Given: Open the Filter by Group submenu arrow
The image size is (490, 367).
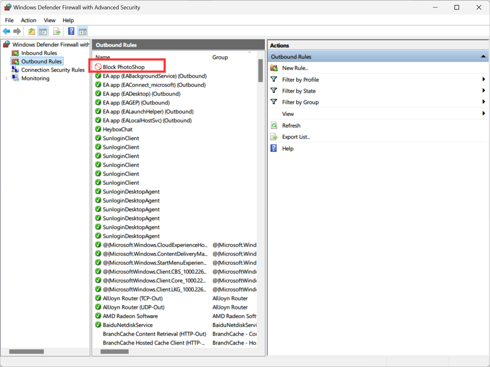Looking at the screenshot, I should pyautogui.click(x=483, y=102).
